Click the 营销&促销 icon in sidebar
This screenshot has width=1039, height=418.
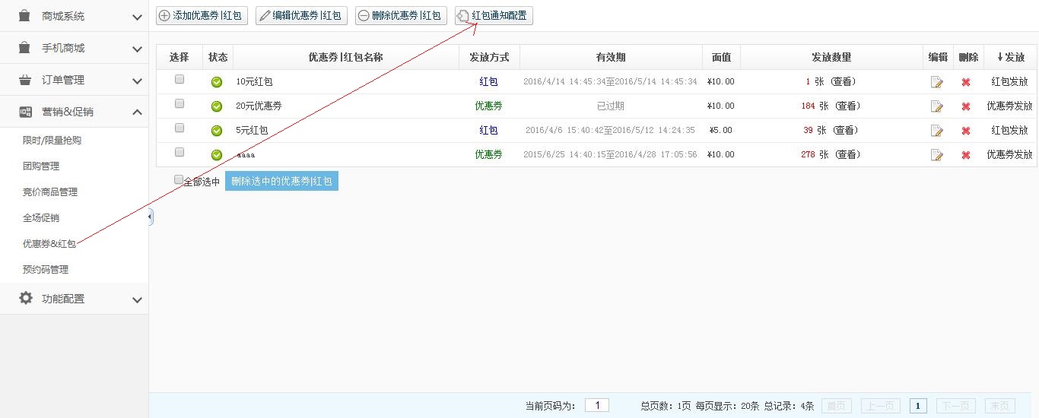[x=25, y=112]
